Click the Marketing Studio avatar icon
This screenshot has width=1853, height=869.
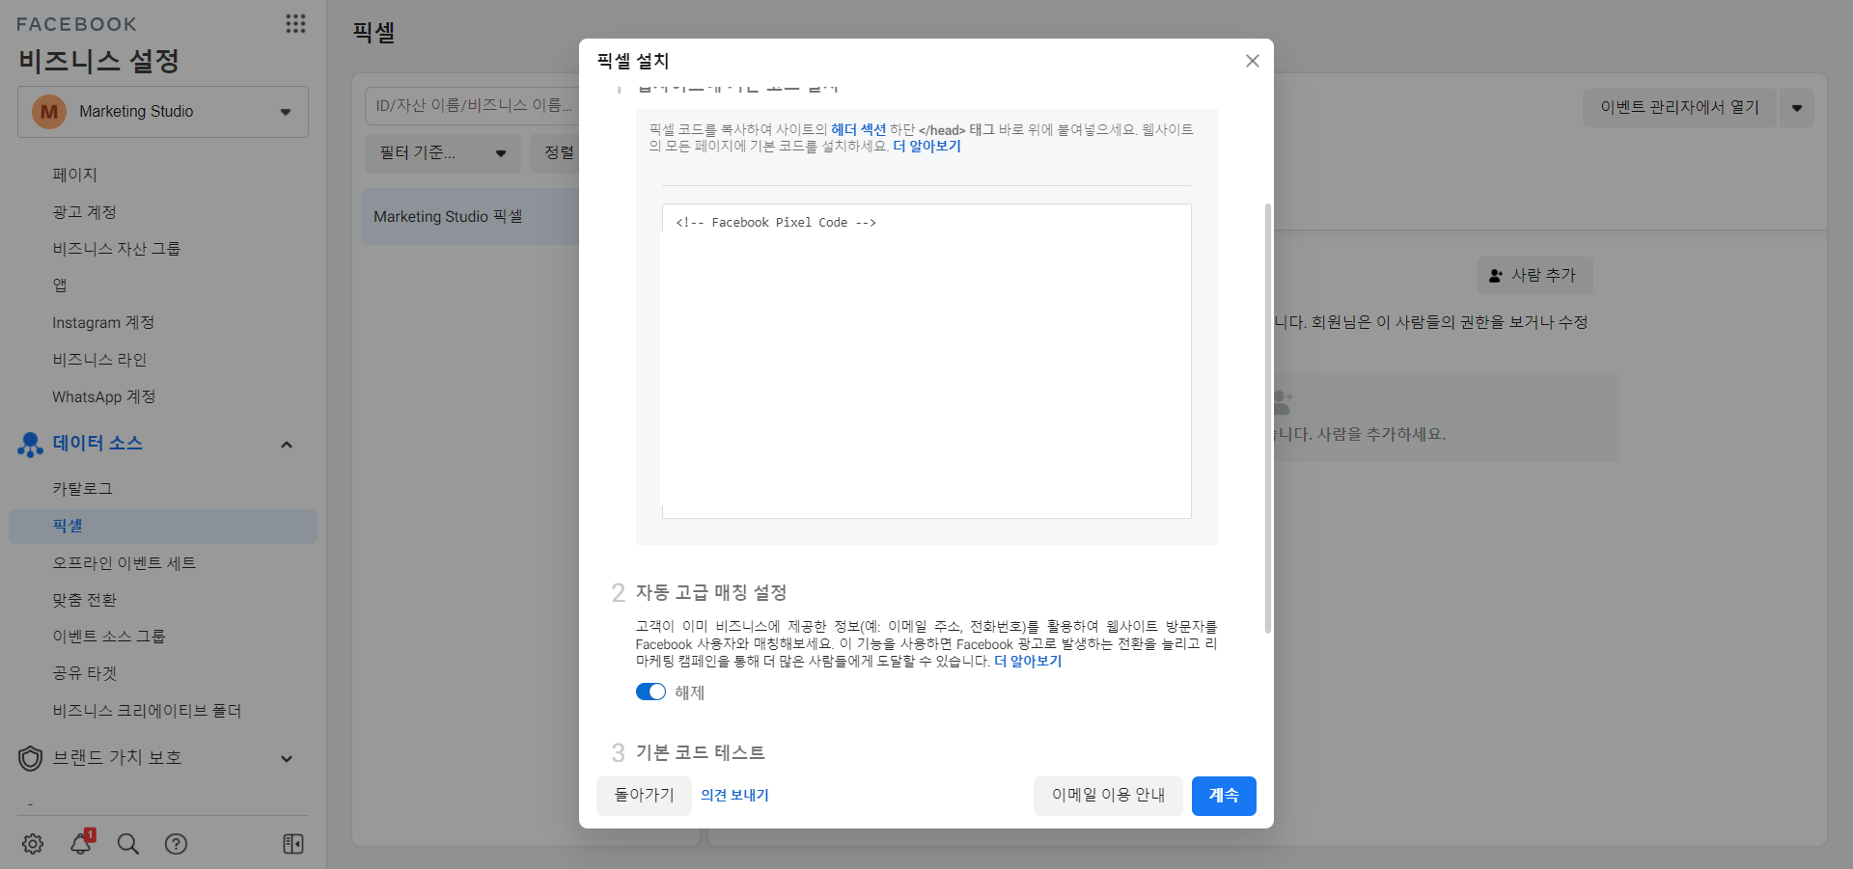coord(49,112)
